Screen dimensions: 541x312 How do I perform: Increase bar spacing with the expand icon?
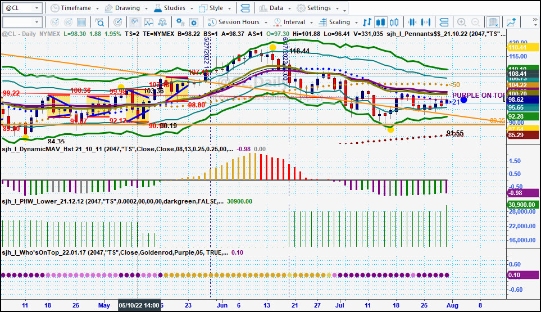tap(426, 22)
